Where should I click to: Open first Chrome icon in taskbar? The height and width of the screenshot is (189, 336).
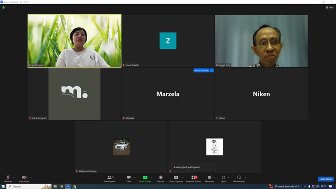[x=61, y=186]
